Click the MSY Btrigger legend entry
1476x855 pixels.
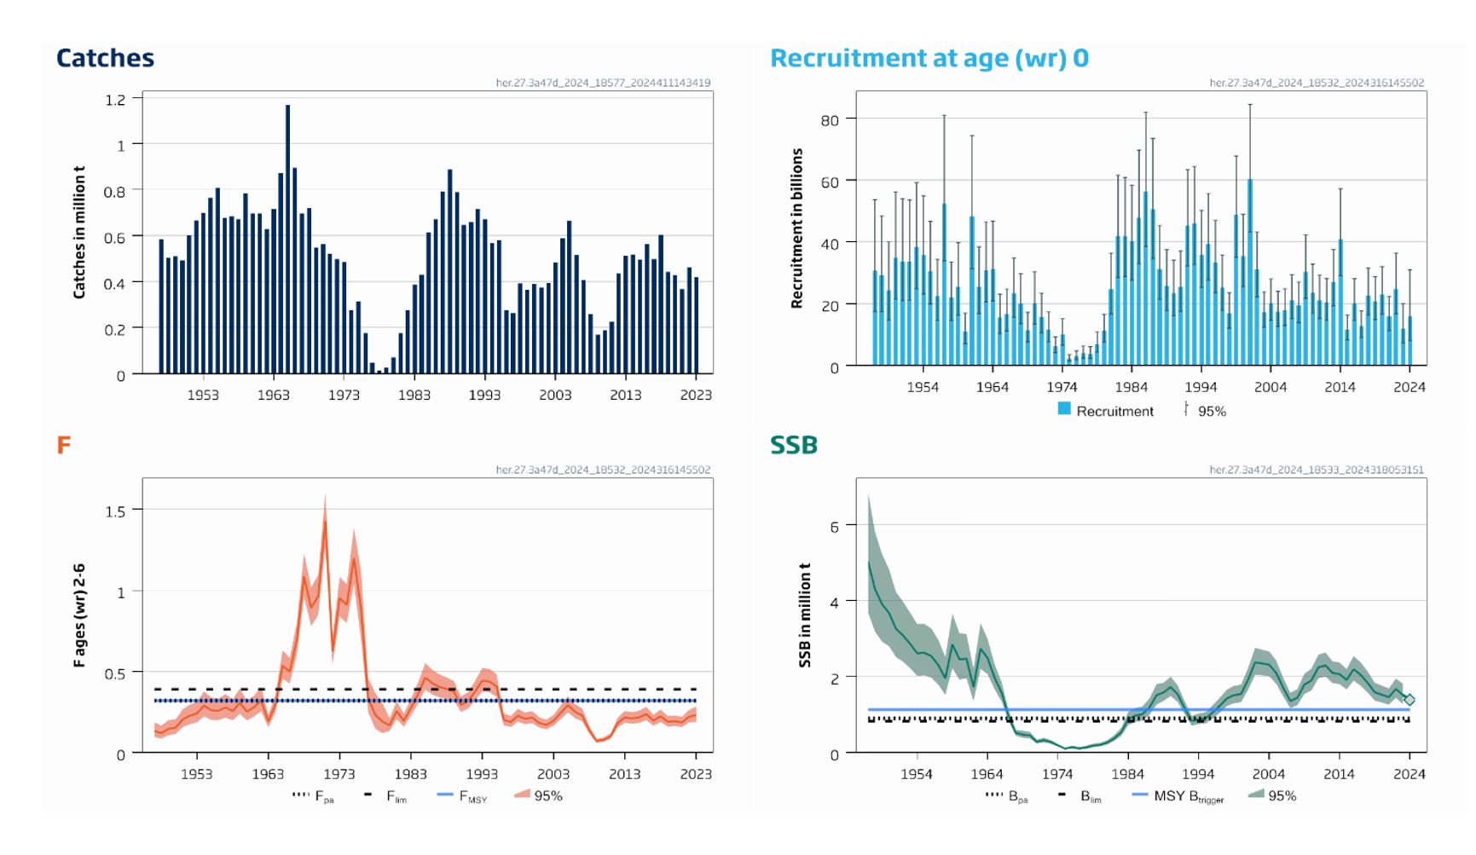pos(1178,796)
